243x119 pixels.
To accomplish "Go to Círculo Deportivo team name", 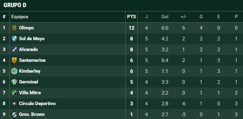I will point(37,104).
